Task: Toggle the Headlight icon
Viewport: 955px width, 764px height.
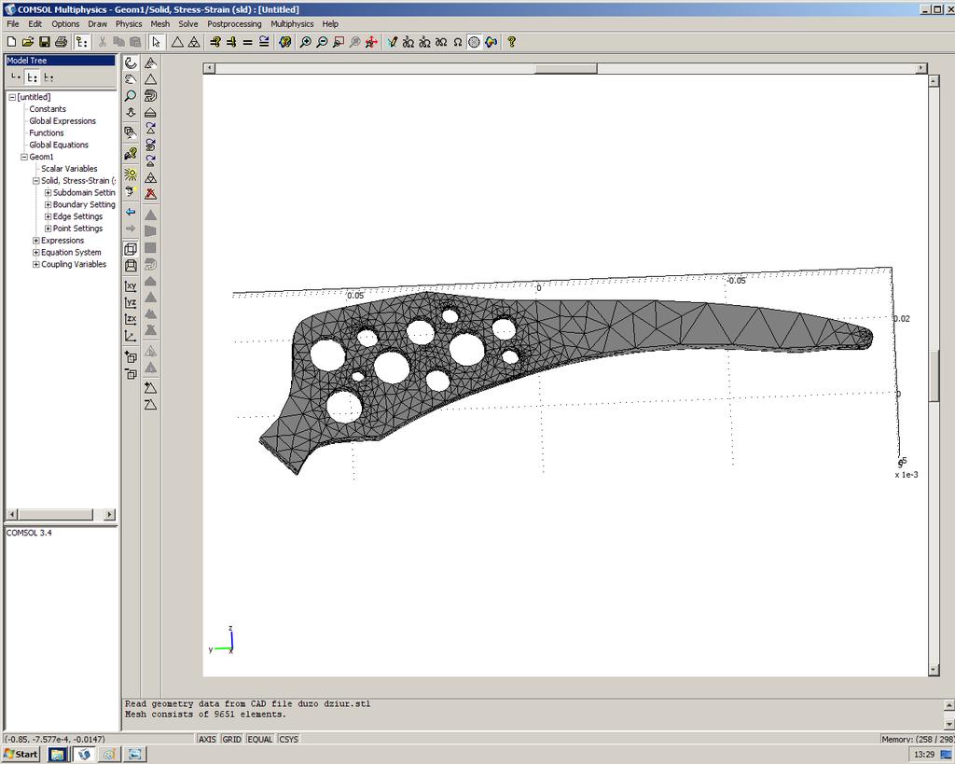Action: tap(131, 191)
